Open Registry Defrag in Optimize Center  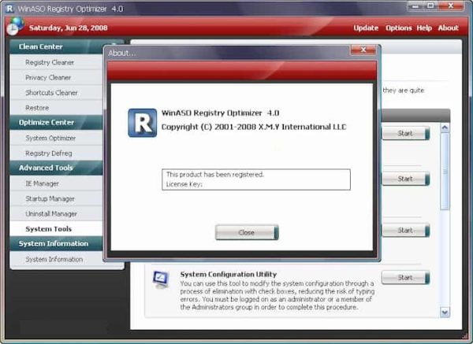tap(49, 153)
